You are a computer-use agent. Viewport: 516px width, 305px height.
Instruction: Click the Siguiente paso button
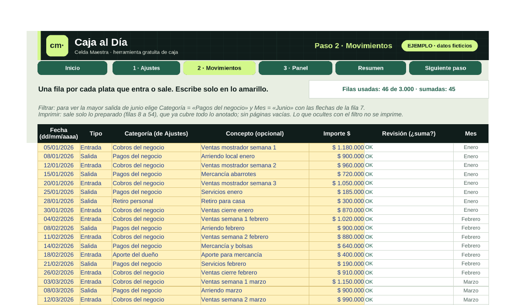[445, 68]
